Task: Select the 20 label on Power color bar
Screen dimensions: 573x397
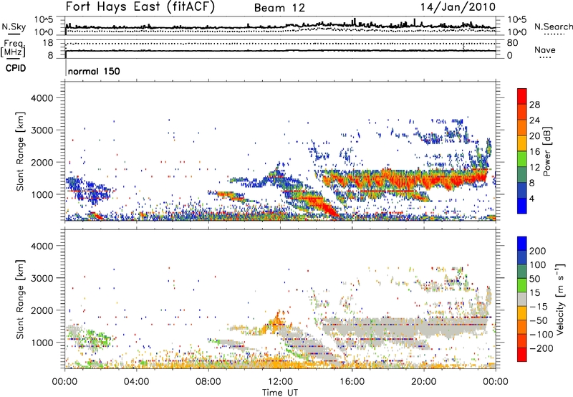Action: tap(534, 136)
